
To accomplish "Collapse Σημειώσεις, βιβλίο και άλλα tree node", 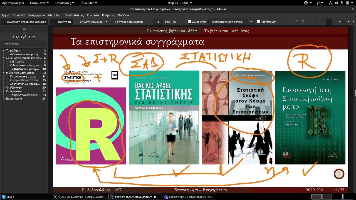I will (4, 58).
